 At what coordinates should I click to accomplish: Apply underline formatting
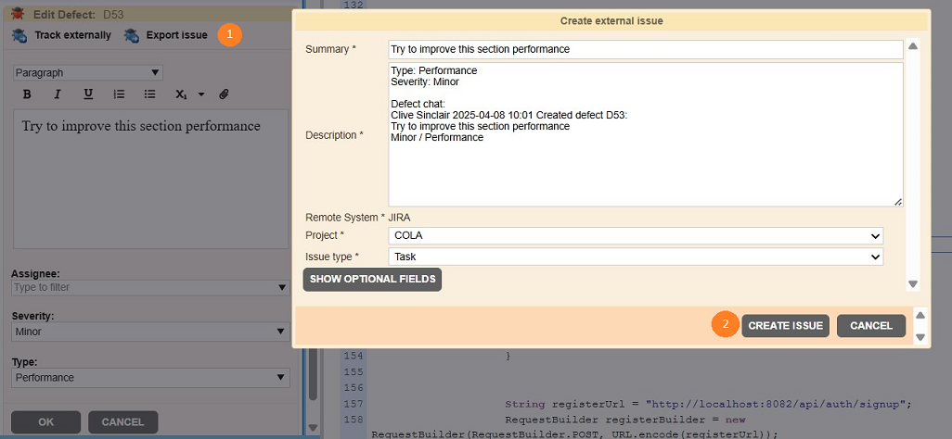coord(88,94)
